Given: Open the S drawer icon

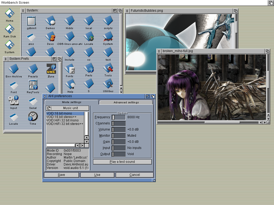Looking at the screenshot, I should (89, 84).
